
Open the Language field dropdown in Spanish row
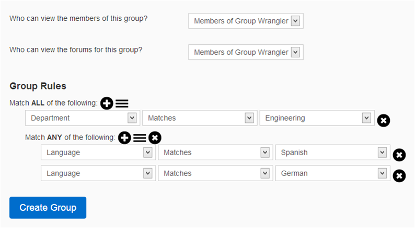coord(98,153)
